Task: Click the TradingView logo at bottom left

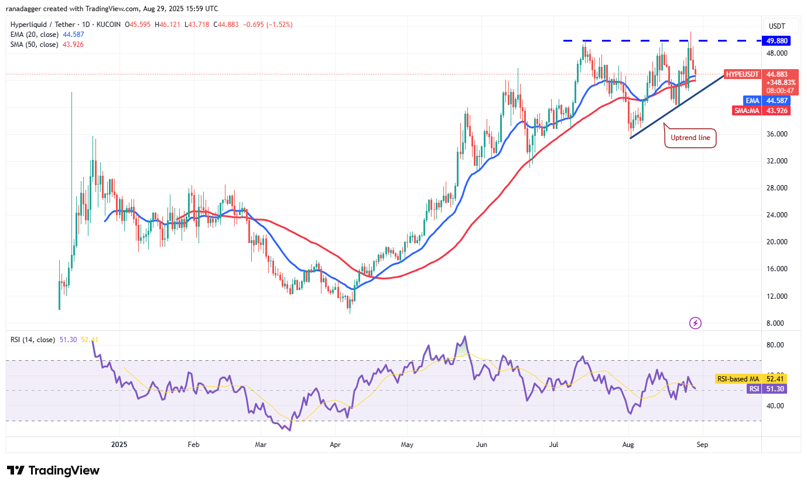Action: click(x=53, y=470)
